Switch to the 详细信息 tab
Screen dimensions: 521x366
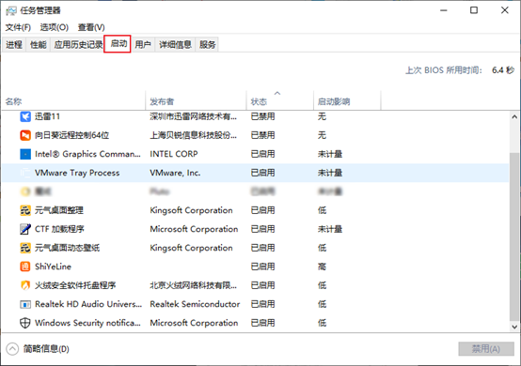(175, 44)
